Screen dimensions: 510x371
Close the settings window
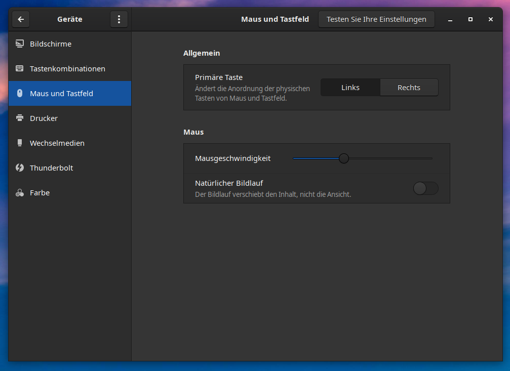(x=490, y=20)
